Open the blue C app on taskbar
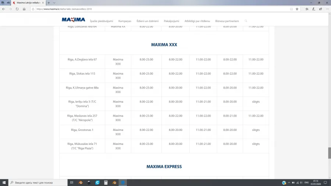 point(97,183)
